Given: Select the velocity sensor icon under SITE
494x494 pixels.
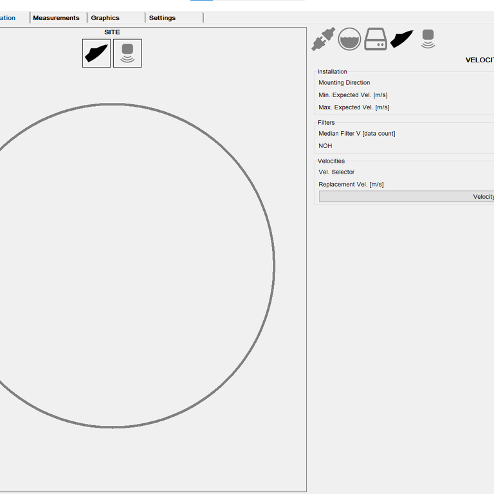Looking at the screenshot, I should coord(96,53).
